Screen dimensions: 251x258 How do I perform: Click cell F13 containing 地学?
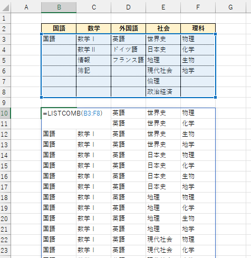[x=198, y=145]
